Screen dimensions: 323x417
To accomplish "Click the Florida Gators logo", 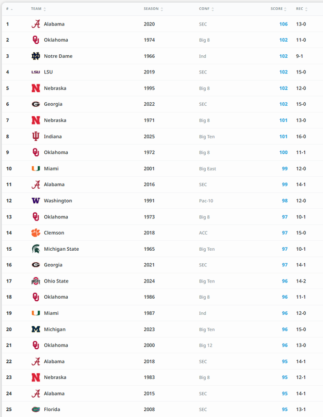I will tap(35, 410).
